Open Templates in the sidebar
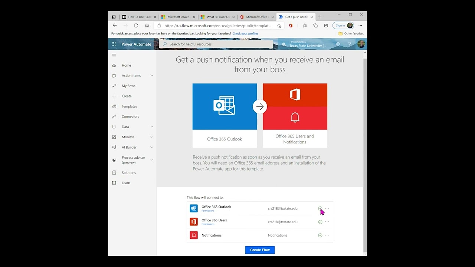475x267 pixels. (x=129, y=106)
